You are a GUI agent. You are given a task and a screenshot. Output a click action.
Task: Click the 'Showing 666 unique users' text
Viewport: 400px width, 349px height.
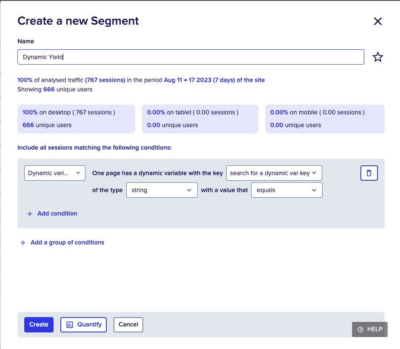[x=55, y=89]
